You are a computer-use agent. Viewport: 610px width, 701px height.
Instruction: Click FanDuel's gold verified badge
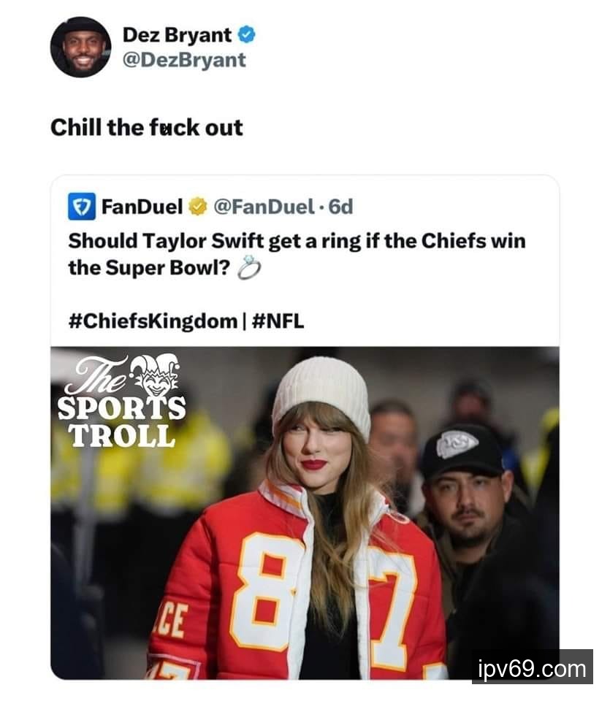197,207
